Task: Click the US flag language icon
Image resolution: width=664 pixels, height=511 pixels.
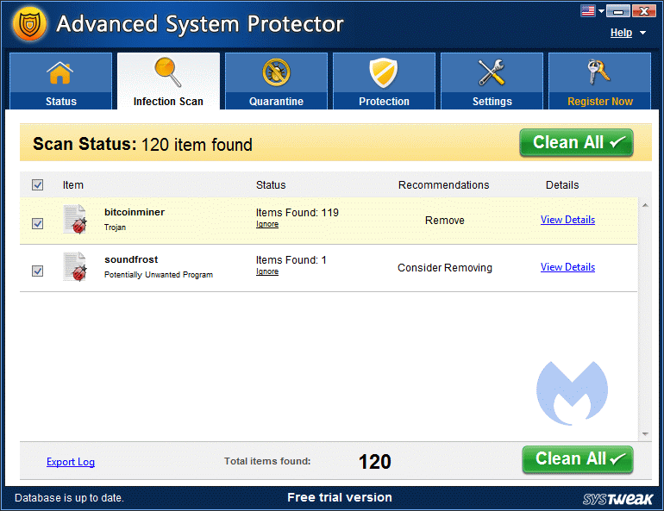Action: point(588,10)
